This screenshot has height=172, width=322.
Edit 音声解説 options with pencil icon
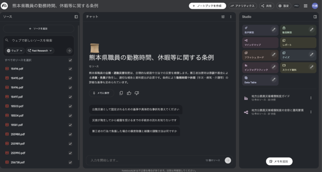pos(274,30)
